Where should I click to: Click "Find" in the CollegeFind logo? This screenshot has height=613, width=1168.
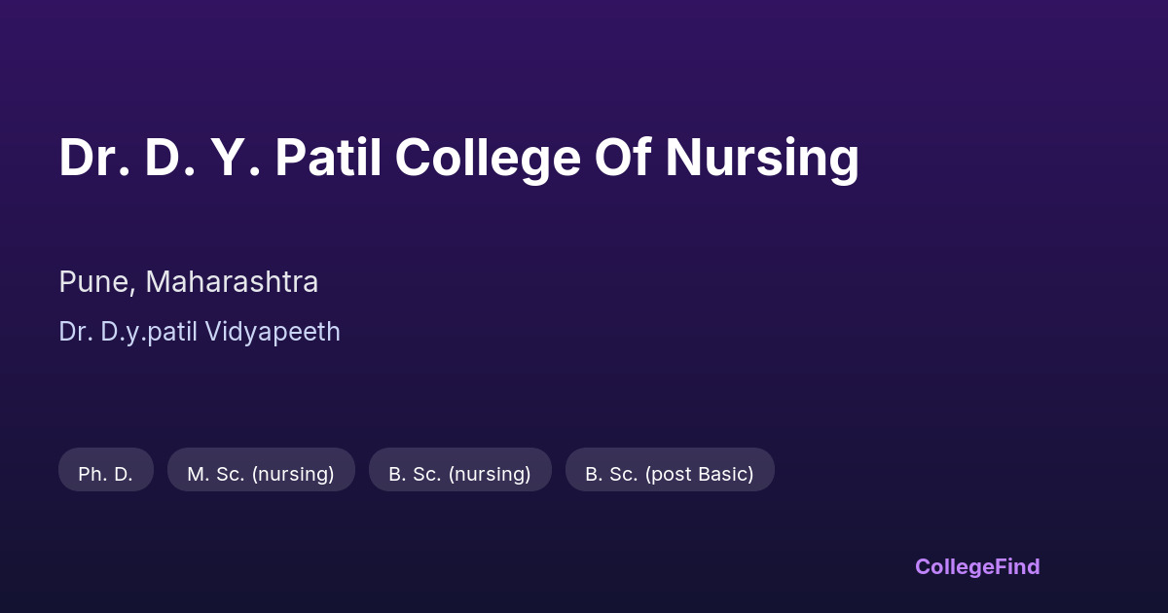coord(1015,566)
